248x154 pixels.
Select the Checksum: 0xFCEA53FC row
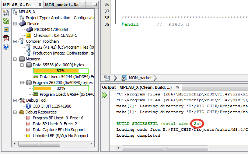tap(55, 35)
